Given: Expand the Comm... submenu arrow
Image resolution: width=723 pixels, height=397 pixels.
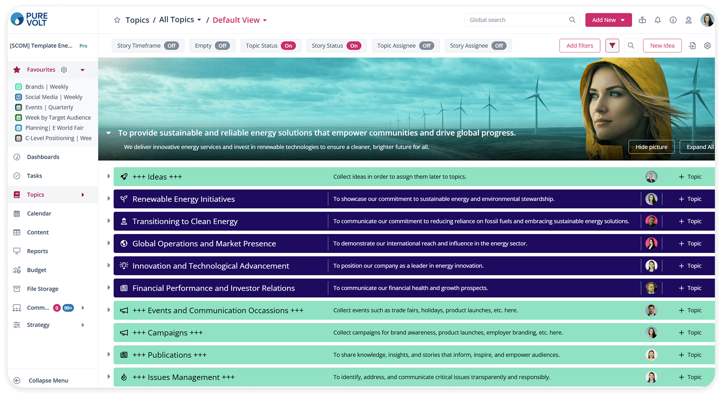Looking at the screenshot, I should tap(83, 308).
